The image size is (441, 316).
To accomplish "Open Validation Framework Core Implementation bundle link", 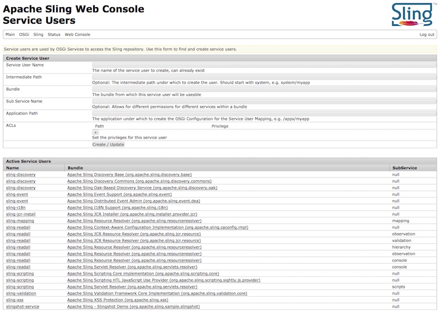I will click(157, 293).
